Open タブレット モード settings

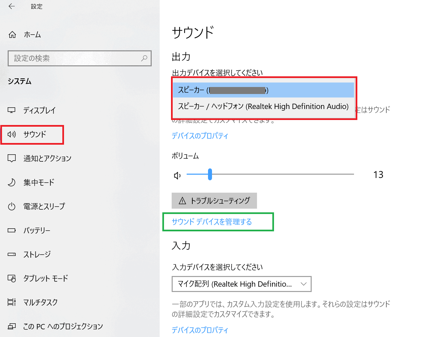(x=46, y=278)
